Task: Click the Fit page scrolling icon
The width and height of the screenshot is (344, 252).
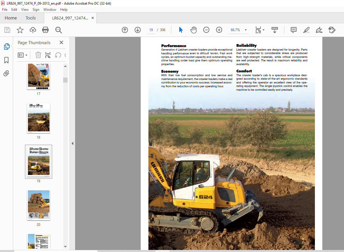Action: point(258,30)
